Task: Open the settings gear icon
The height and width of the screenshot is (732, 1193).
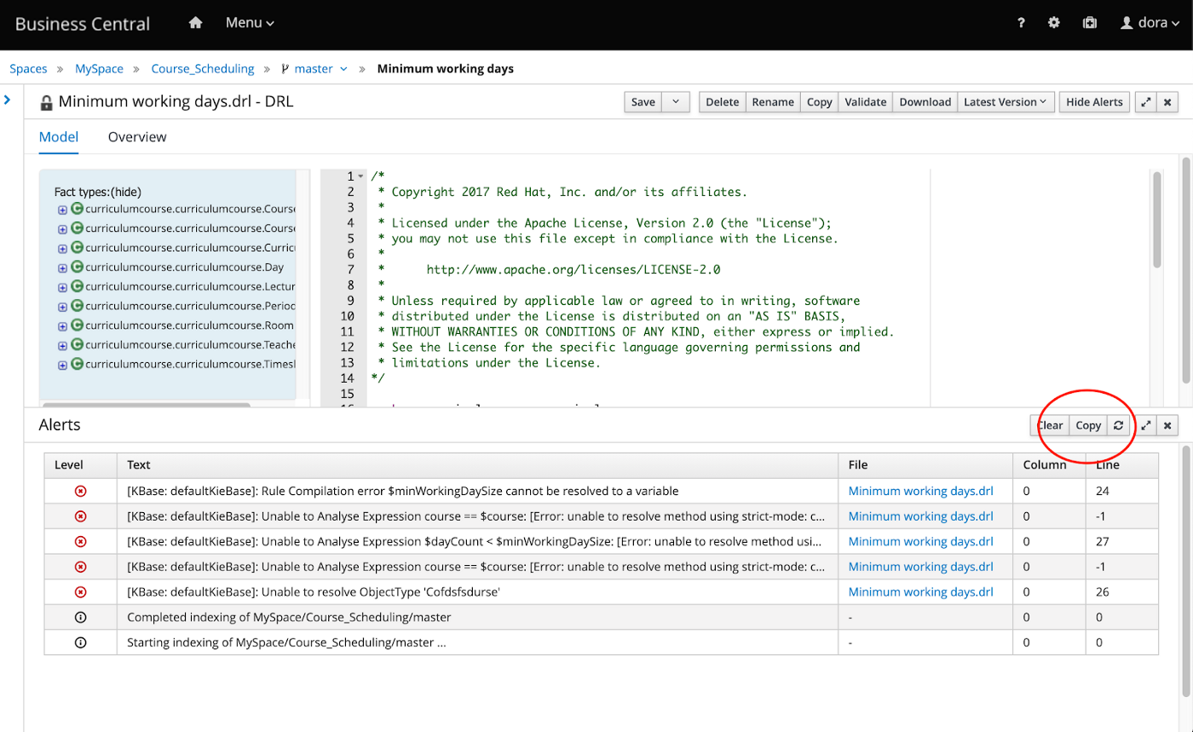Action: point(1054,23)
